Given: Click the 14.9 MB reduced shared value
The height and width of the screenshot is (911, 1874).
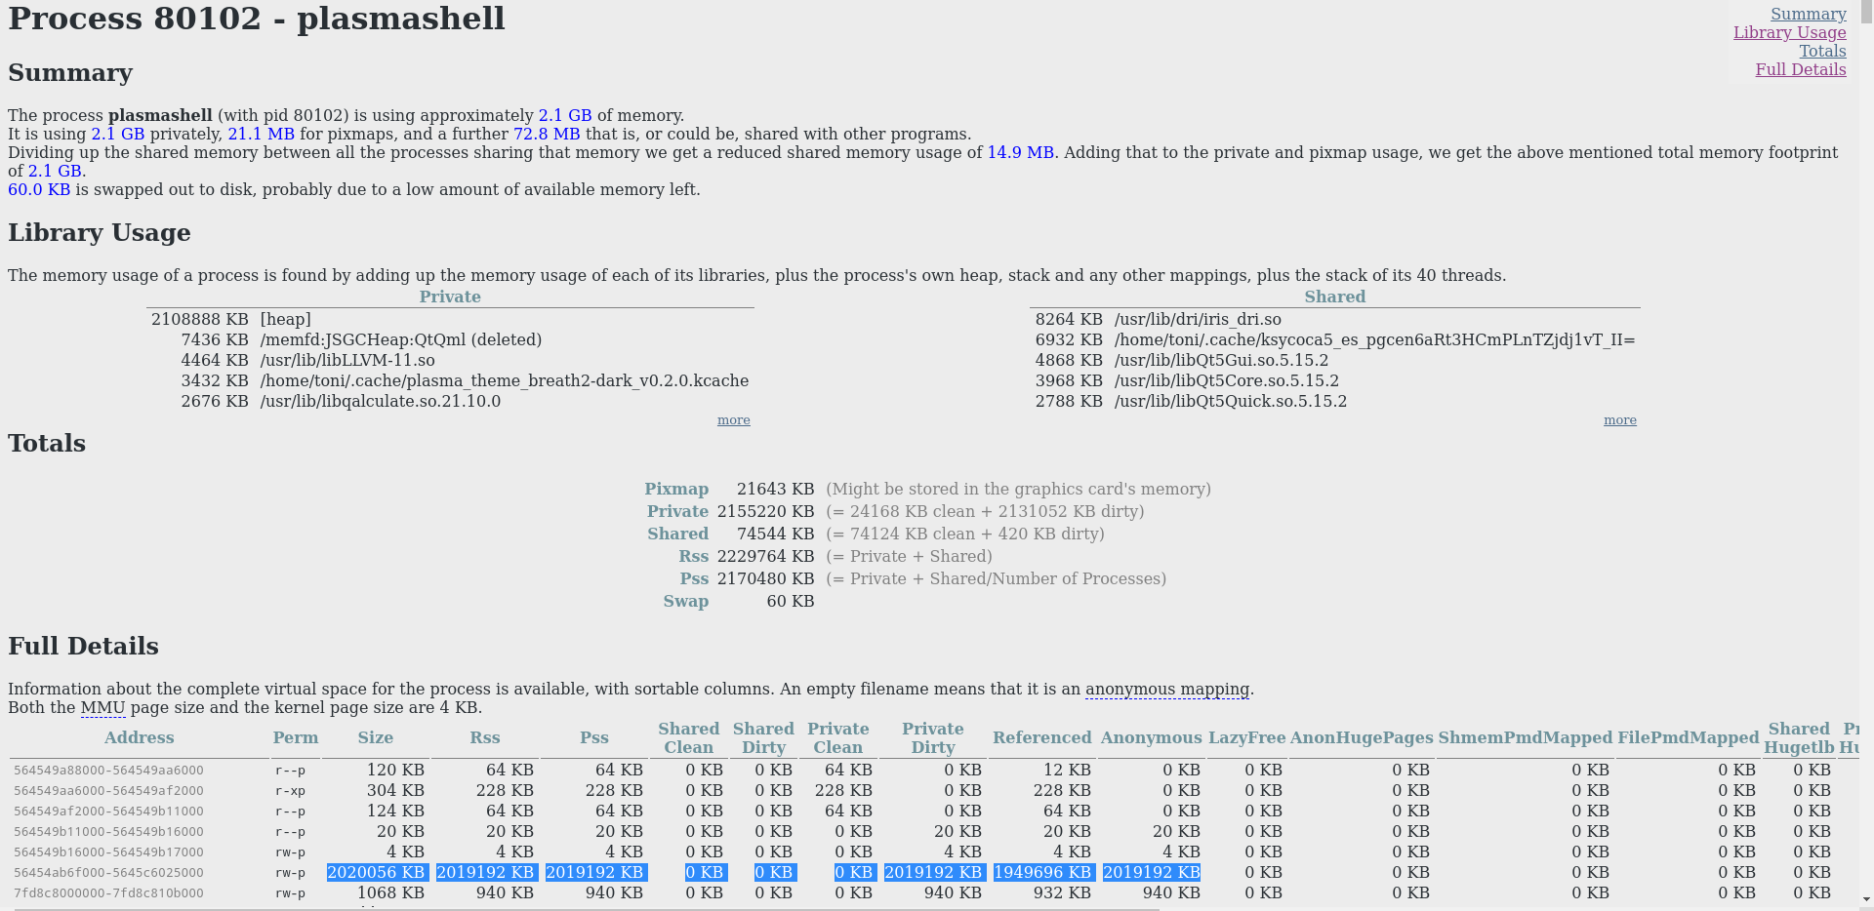Looking at the screenshot, I should 1020,152.
